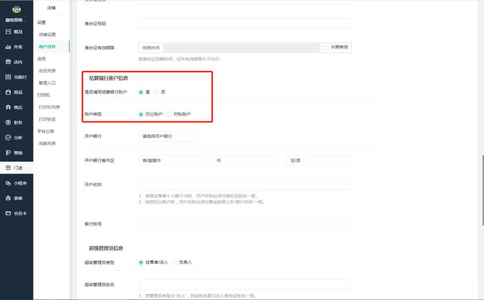Choose 对私账户 account type

point(169,114)
